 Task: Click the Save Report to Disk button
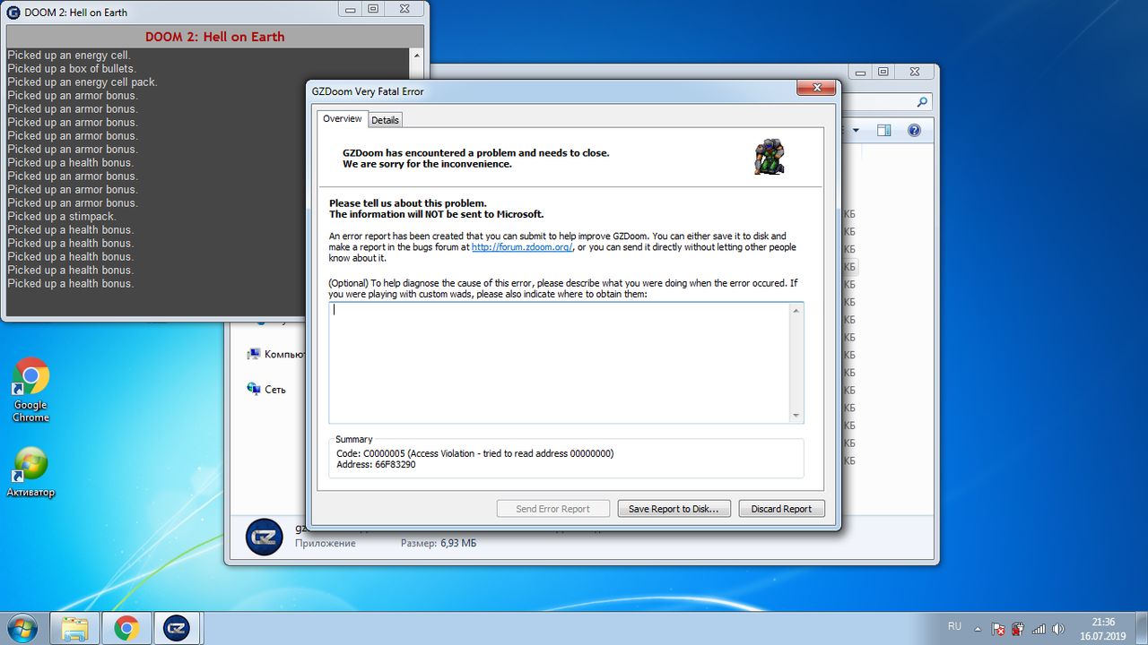pos(674,509)
